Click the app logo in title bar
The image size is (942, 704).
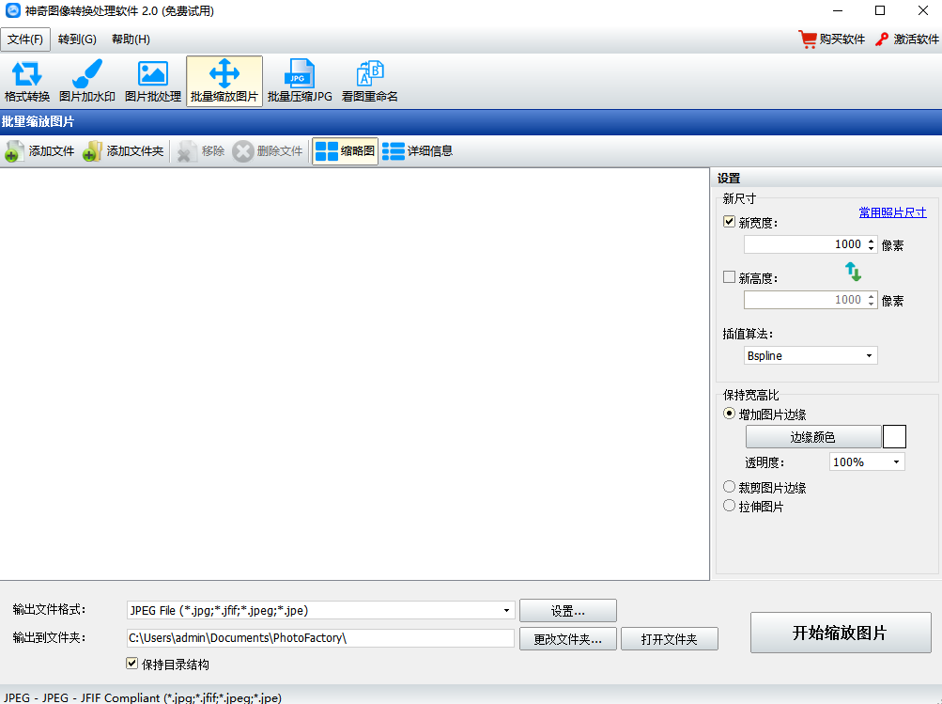12,11
